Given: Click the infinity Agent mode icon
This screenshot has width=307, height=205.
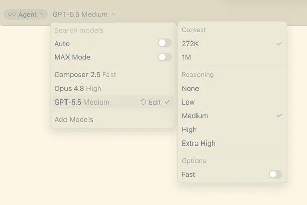Looking at the screenshot, I should (12, 14).
